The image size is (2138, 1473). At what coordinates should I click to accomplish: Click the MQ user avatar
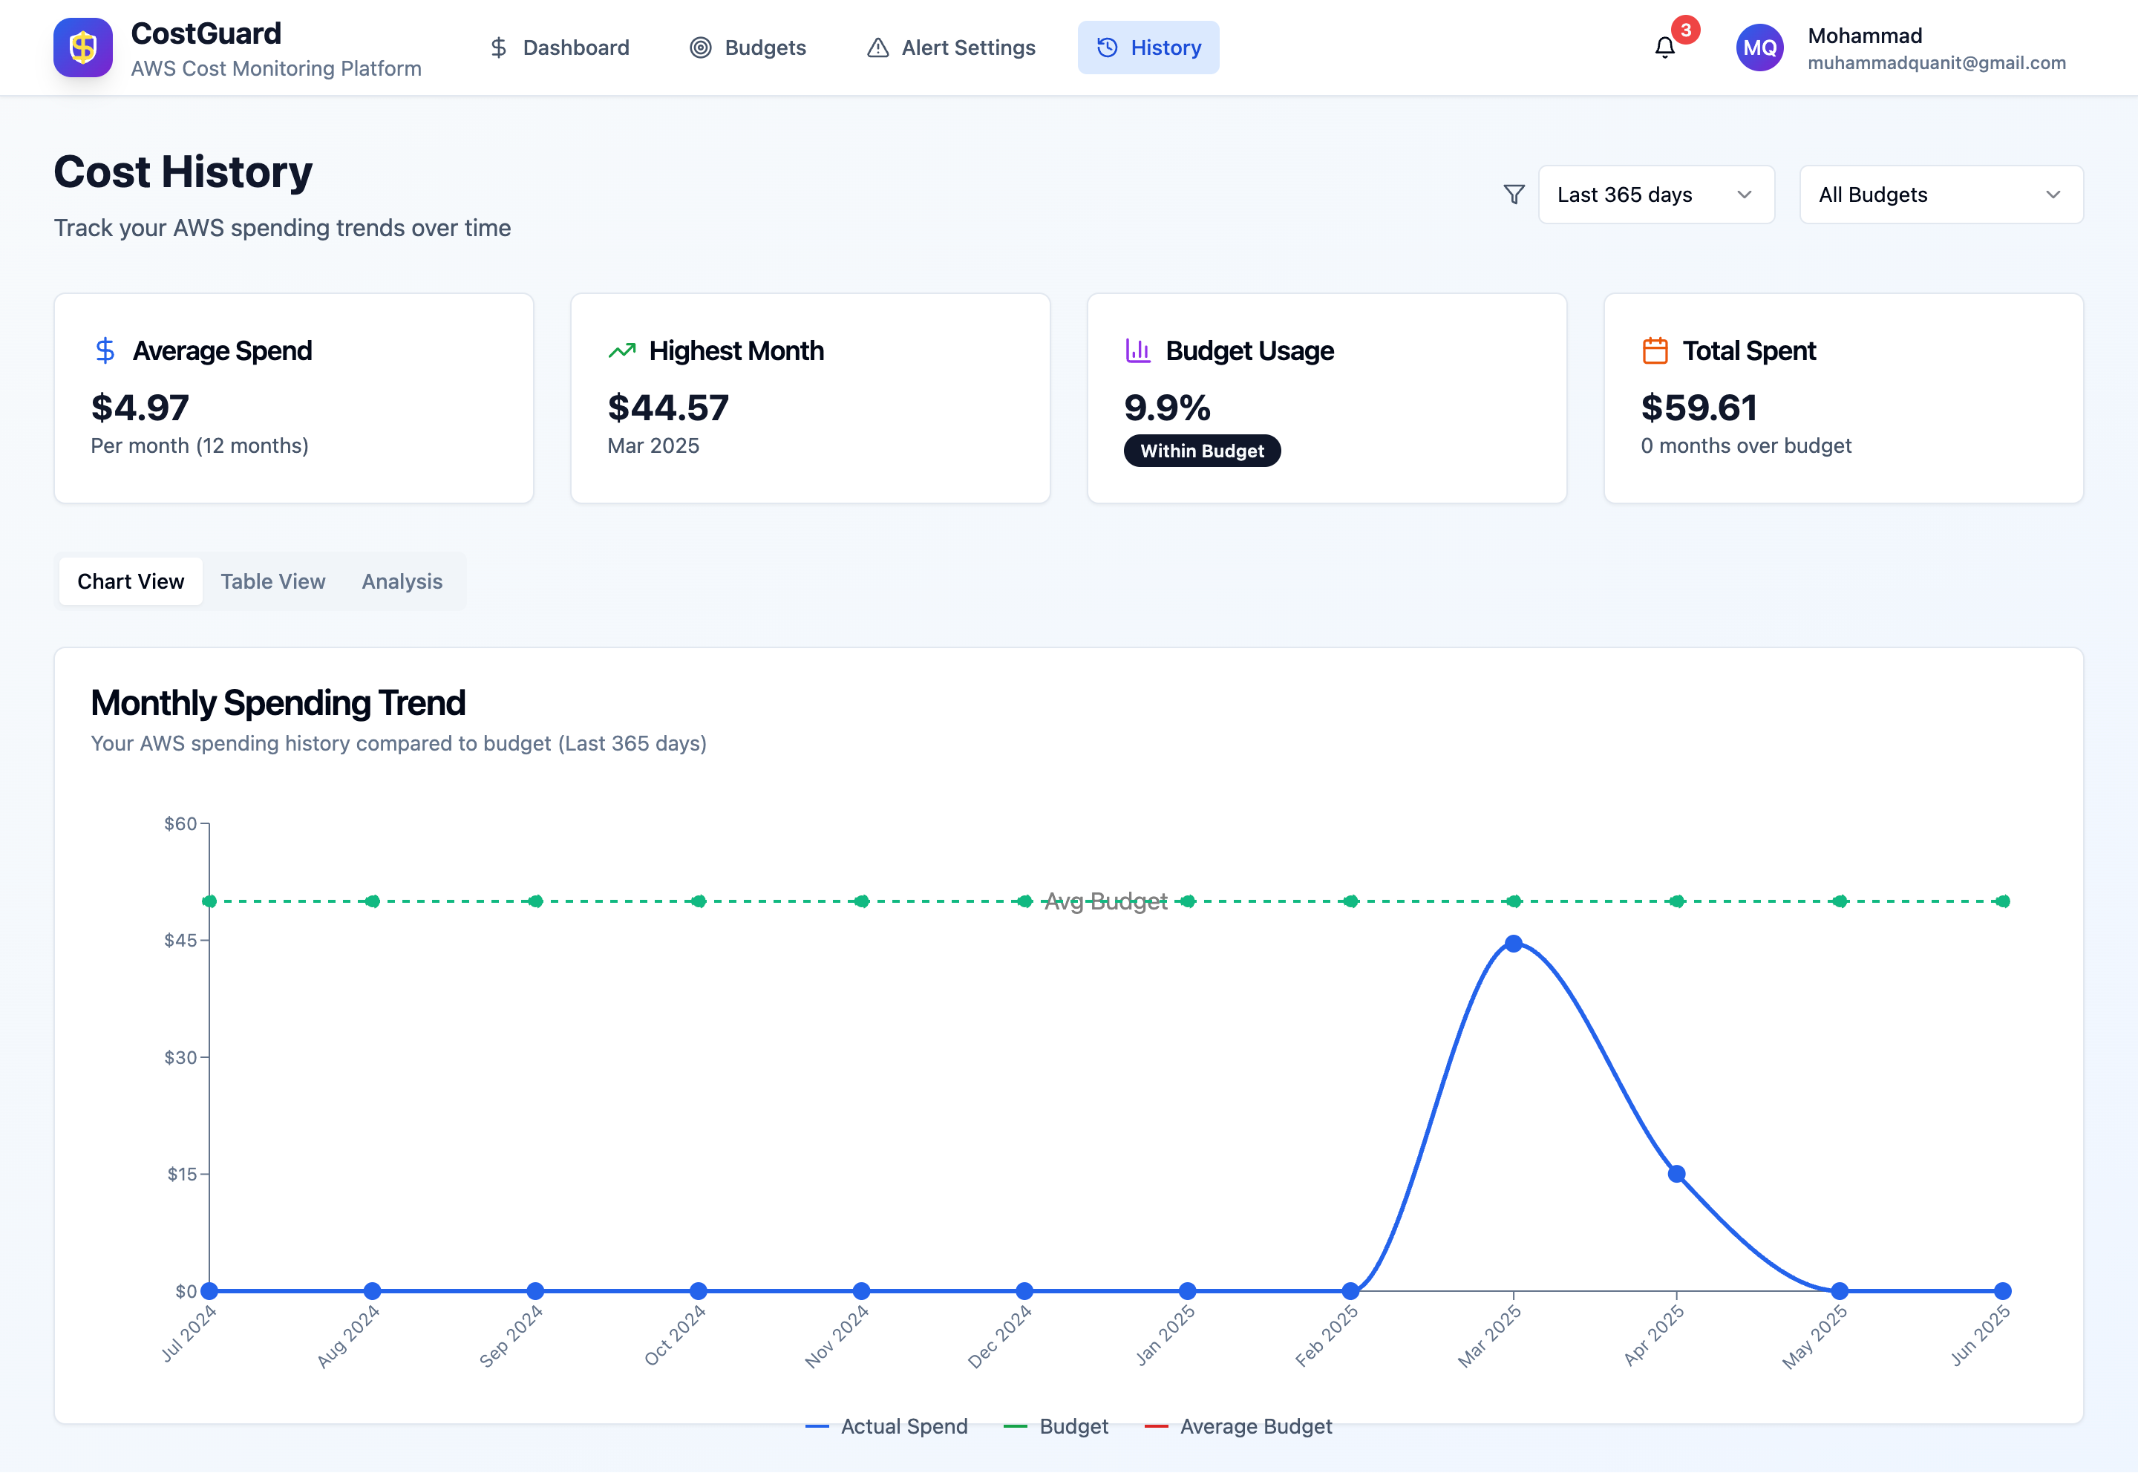click(x=1759, y=48)
